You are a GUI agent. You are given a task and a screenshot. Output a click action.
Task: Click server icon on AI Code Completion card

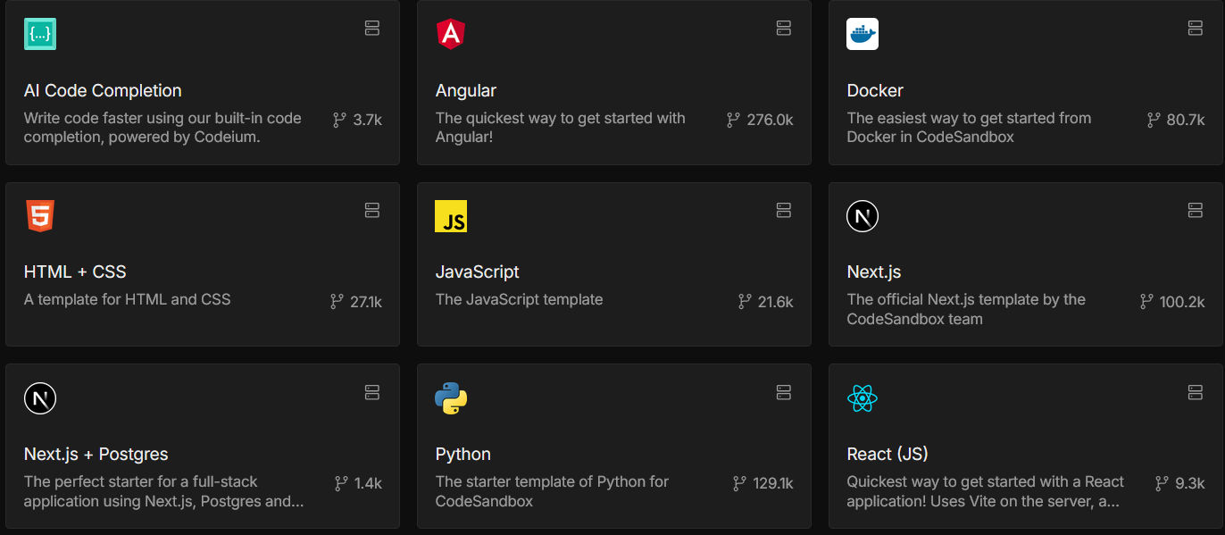tap(372, 29)
